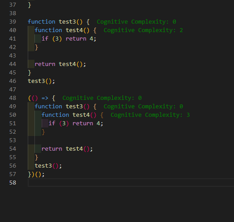This screenshot has width=234, height=222.
Task: Click 'function' keyword on line 49
Action: tap(48, 107)
